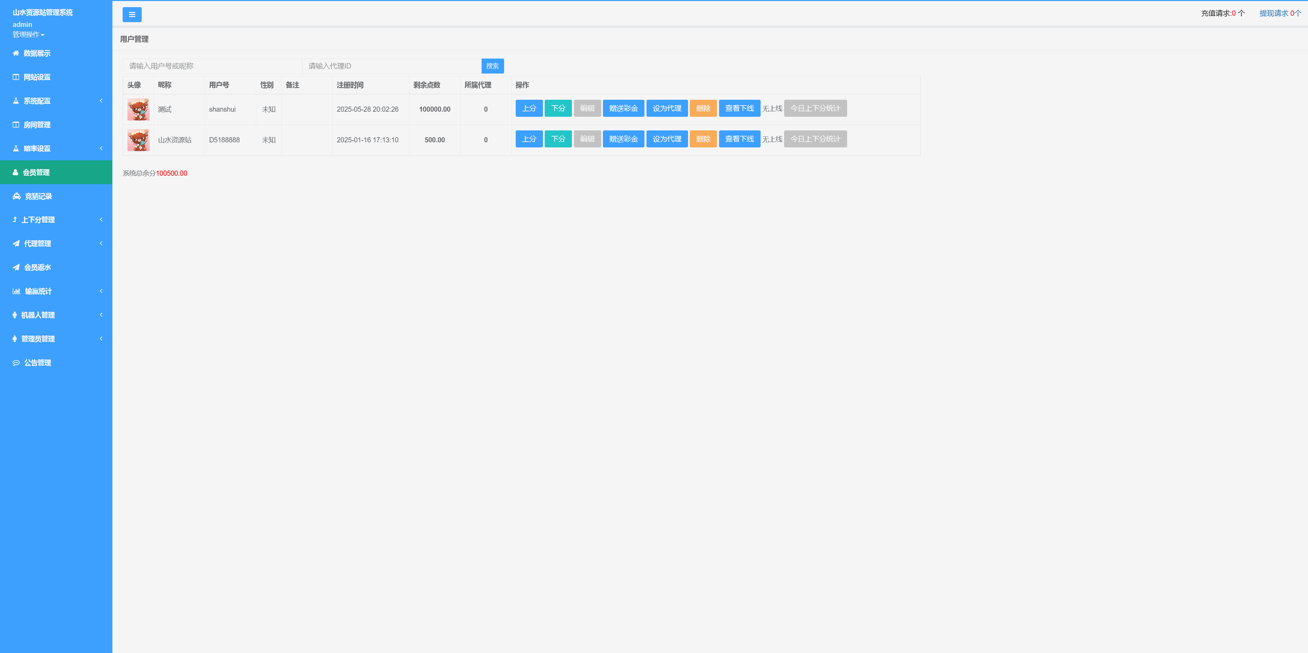Click the 搜索 search button
This screenshot has height=653, width=1308.
pos(492,66)
